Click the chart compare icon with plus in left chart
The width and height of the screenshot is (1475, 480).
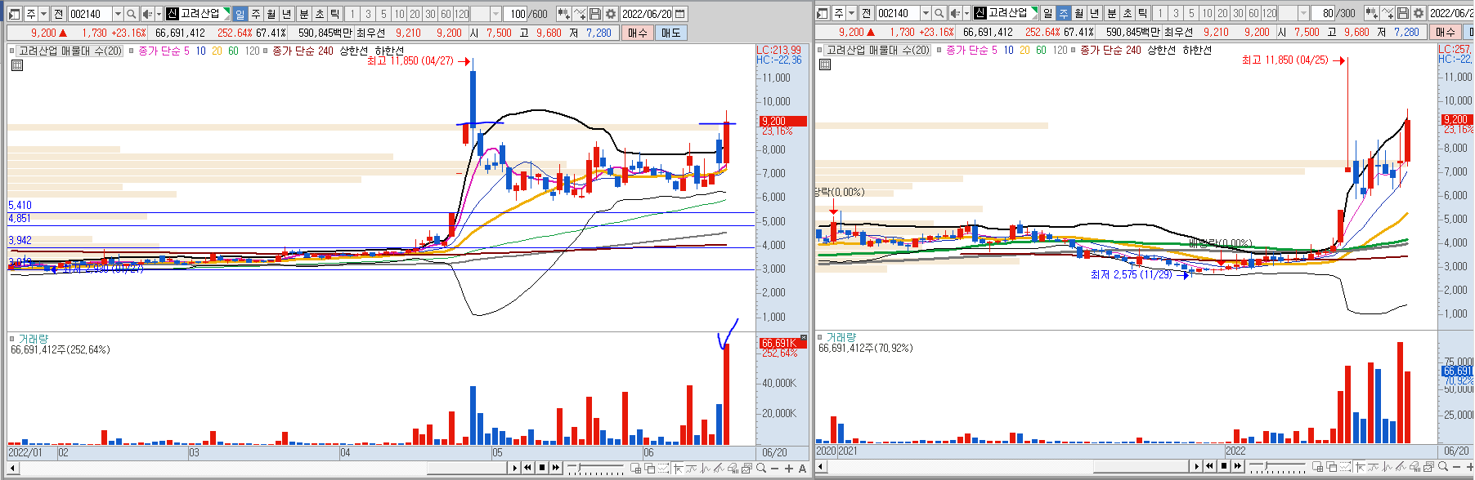(x=564, y=14)
